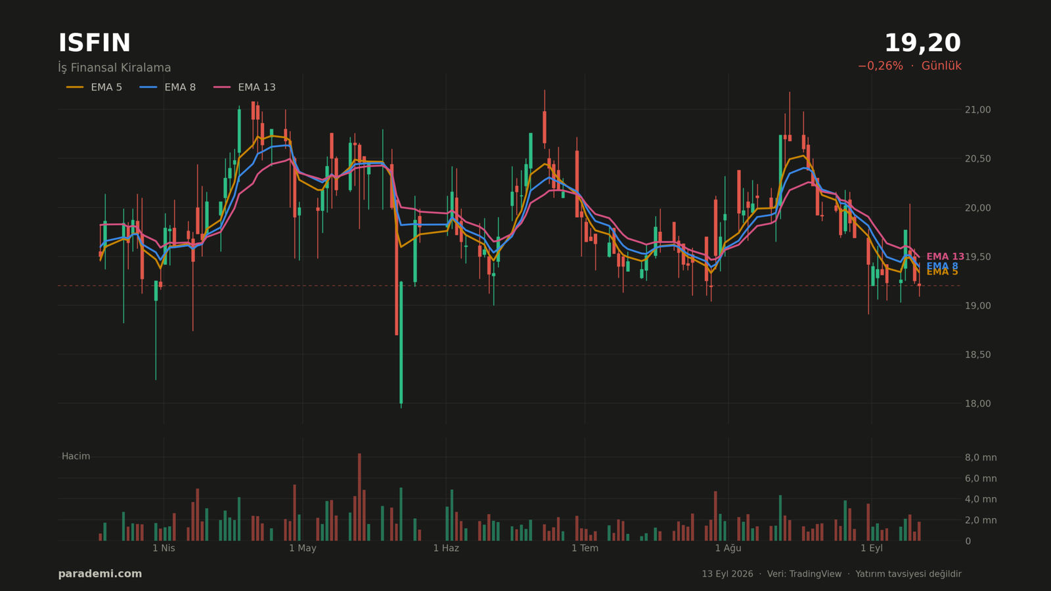Click the pink EMA 13 legend line swatch
Viewport: 1051px width, 591px height.
pyautogui.click(x=222, y=87)
